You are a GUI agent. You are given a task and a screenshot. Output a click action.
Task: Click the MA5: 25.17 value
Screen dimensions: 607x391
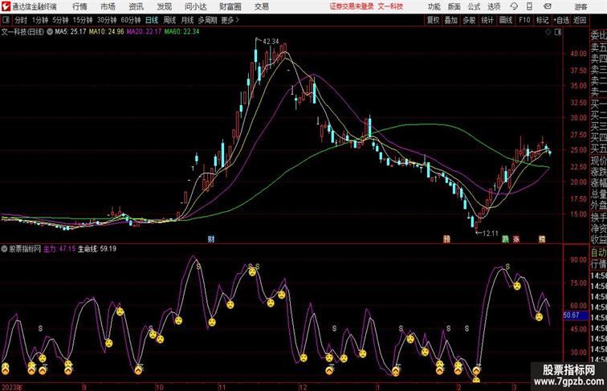[x=71, y=32]
